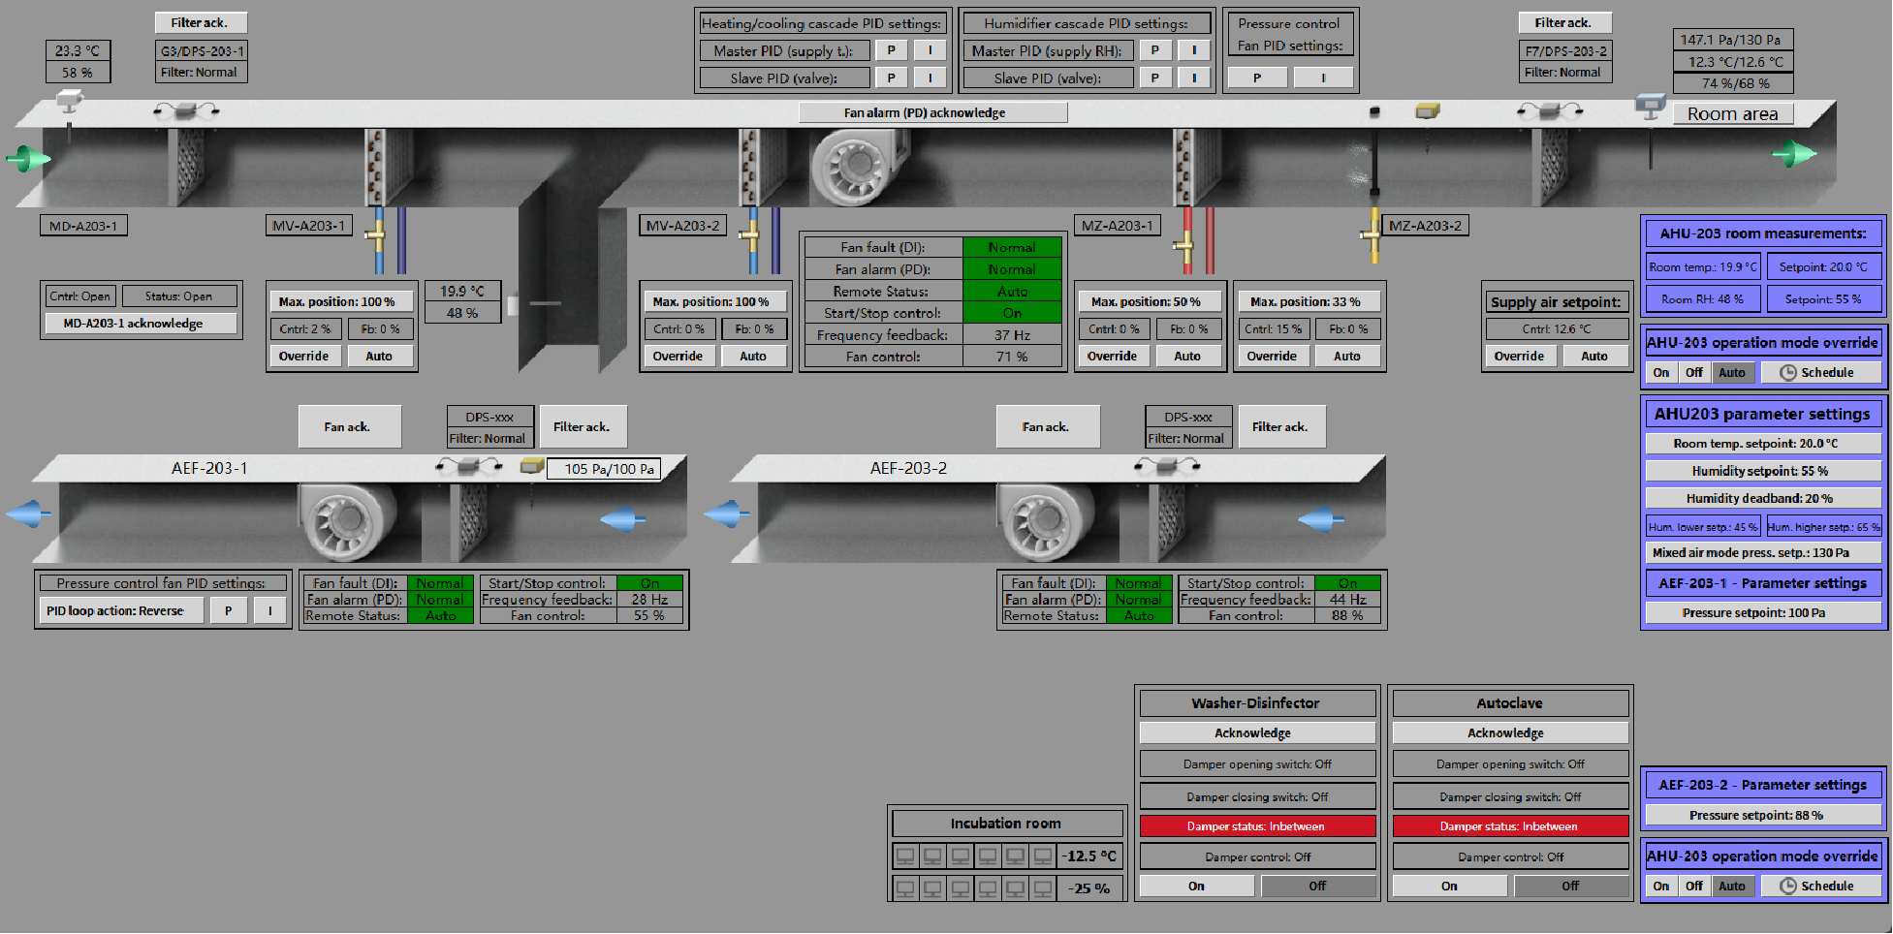The image size is (1893, 934).
Task: Click the green Room area outlet arrow
Action: pyautogui.click(x=1795, y=153)
